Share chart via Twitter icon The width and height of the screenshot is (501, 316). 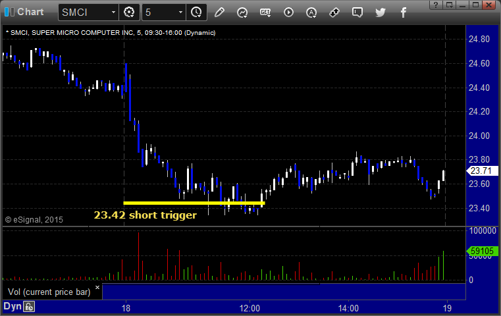click(381, 13)
